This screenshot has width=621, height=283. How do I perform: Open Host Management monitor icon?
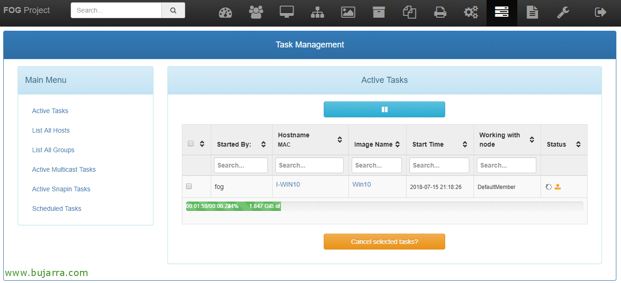click(287, 13)
